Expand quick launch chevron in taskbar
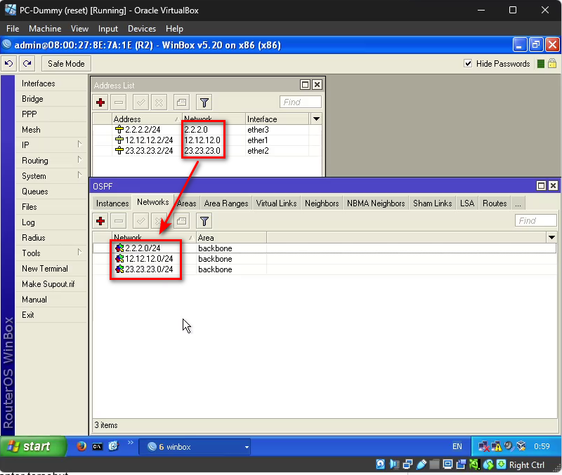The image size is (562, 475). click(x=131, y=443)
